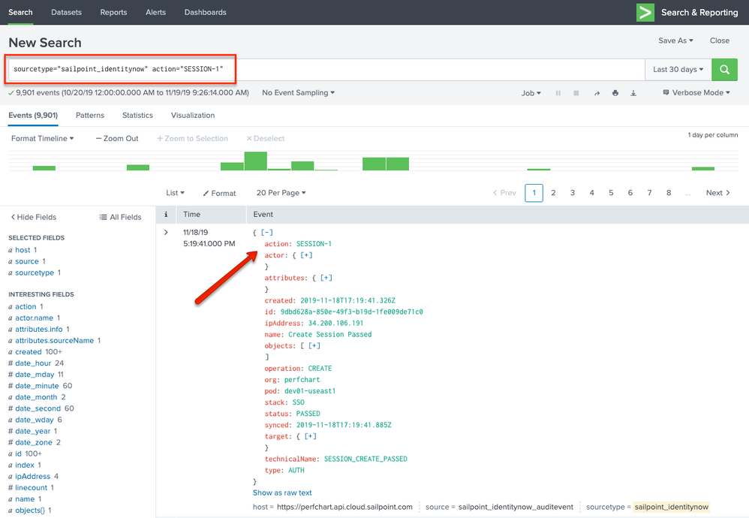This screenshot has width=749, height=518.
Task: Expand the actor JSON node
Action: point(306,255)
